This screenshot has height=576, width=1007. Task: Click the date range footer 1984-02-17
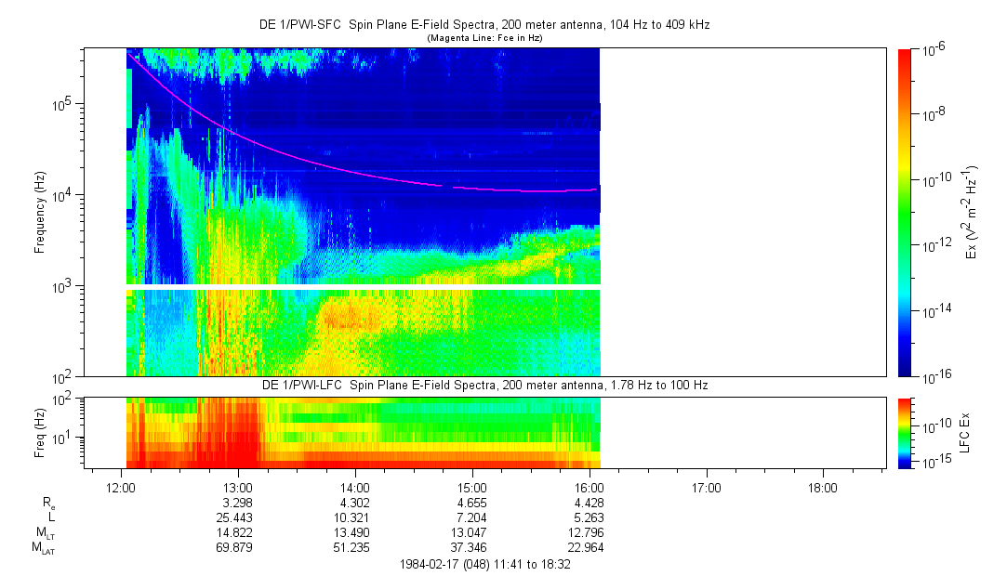pyautogui.click(x=484, y=564)
